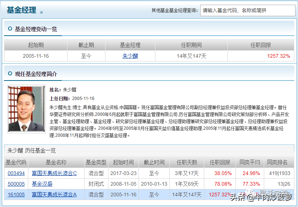298x207 pixels.
Task: Click the 上任日期 2005-11-16 line
Action: click(x=72, y=99)
